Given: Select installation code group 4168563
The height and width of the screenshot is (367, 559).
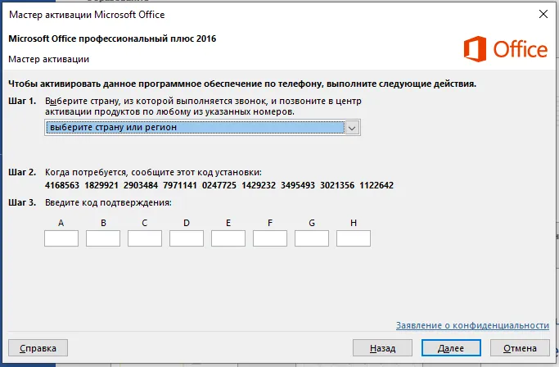Looking at the screenshot, I should click(62, 185).
